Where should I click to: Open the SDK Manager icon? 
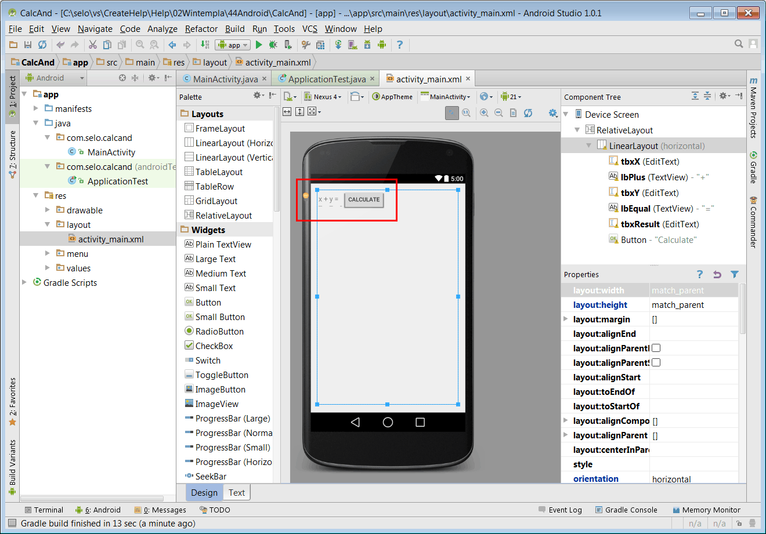(x=367, y=45)
